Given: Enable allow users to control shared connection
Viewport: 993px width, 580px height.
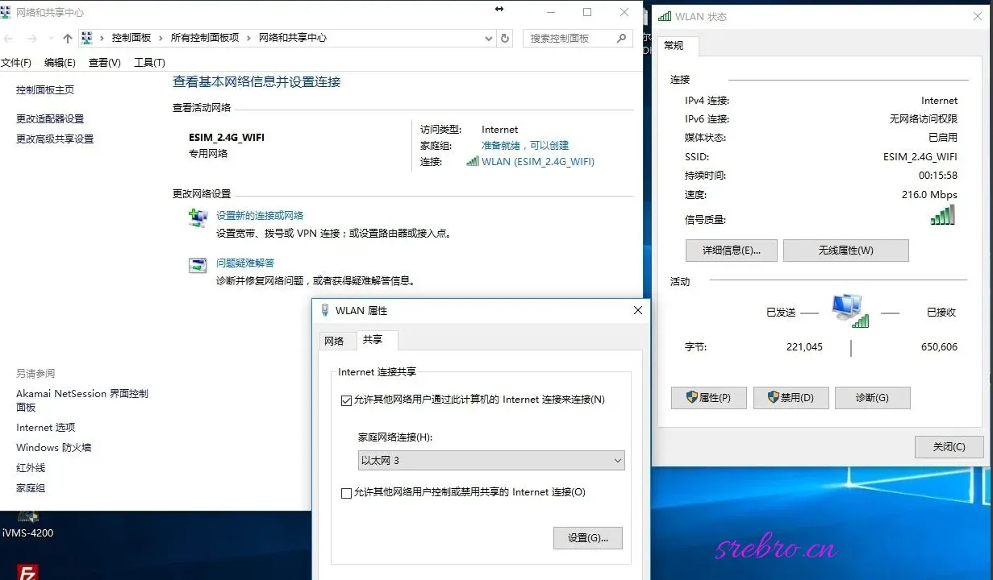Looking at the screenshot, I should pyautogui.click(x=346, y=493).
